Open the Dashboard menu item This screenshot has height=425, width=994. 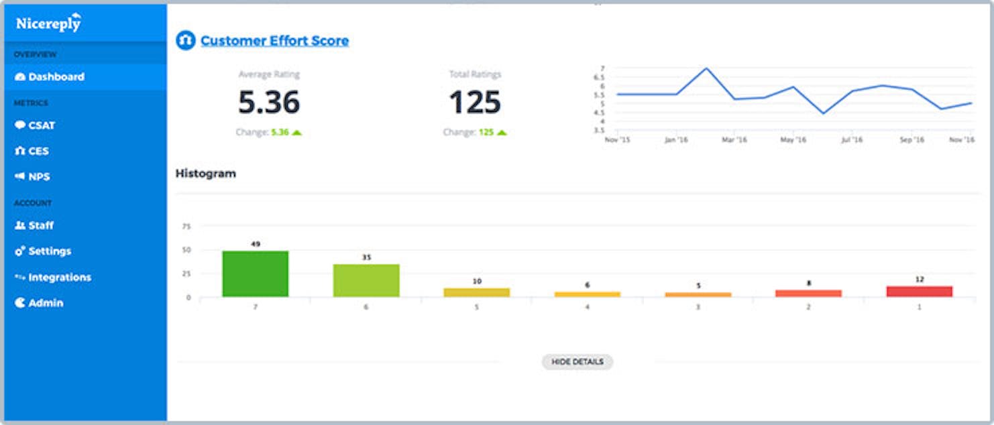pos(85,77)
